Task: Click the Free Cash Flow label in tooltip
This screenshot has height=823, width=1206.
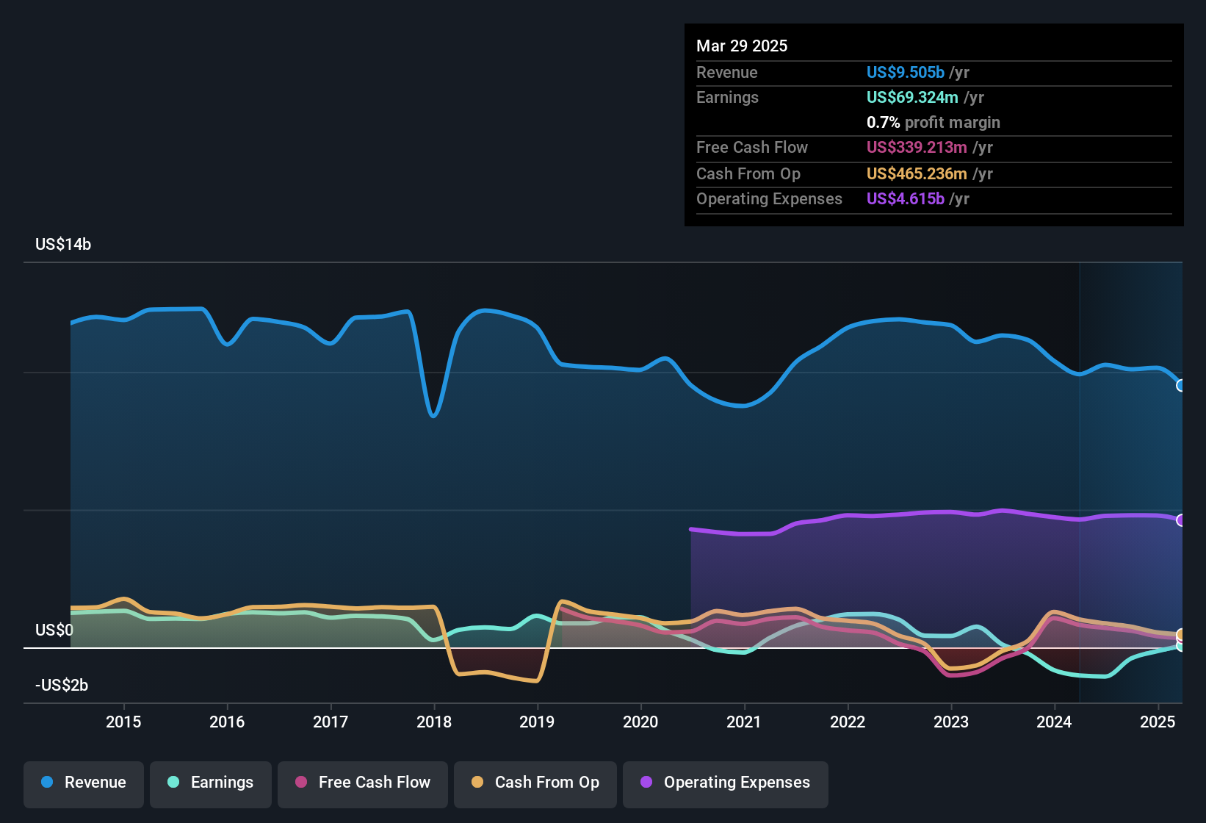Action: pyautogui.click(x=752, y=148)
